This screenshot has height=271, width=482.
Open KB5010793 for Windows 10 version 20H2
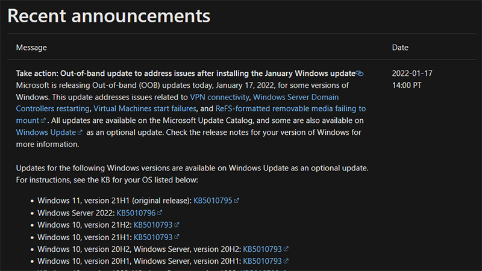(x=263, y=249)
